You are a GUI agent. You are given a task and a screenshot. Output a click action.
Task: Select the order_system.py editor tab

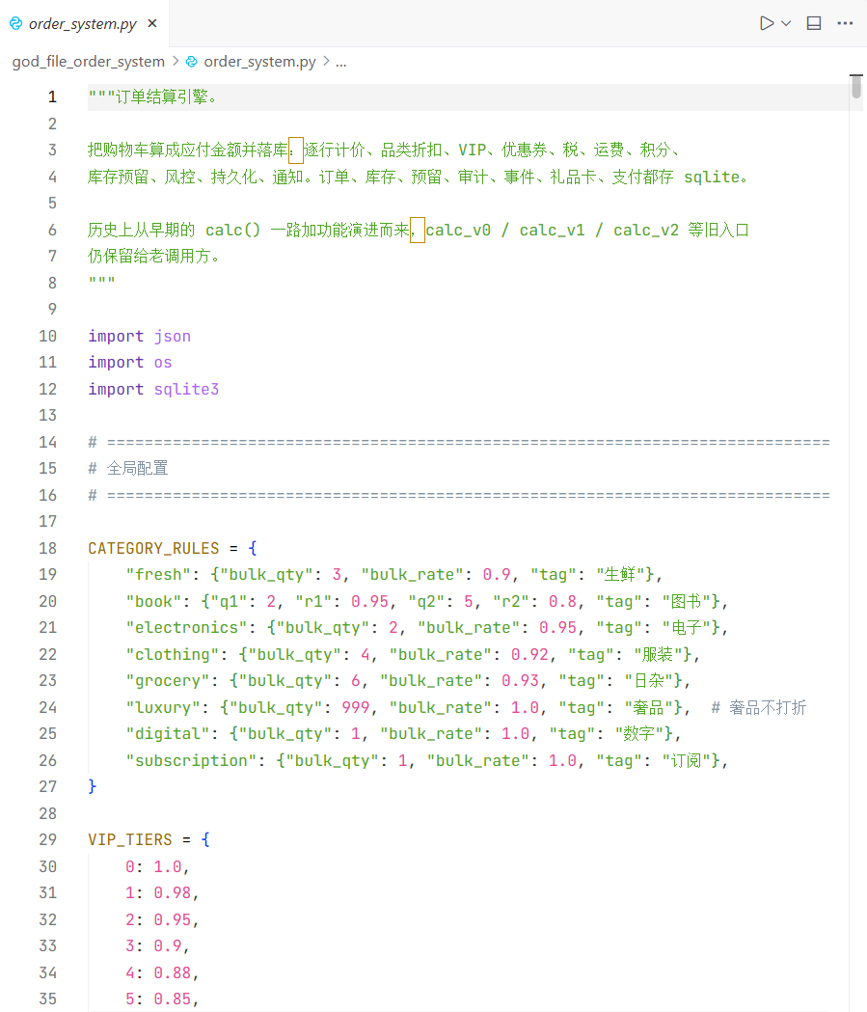(84, 24)
